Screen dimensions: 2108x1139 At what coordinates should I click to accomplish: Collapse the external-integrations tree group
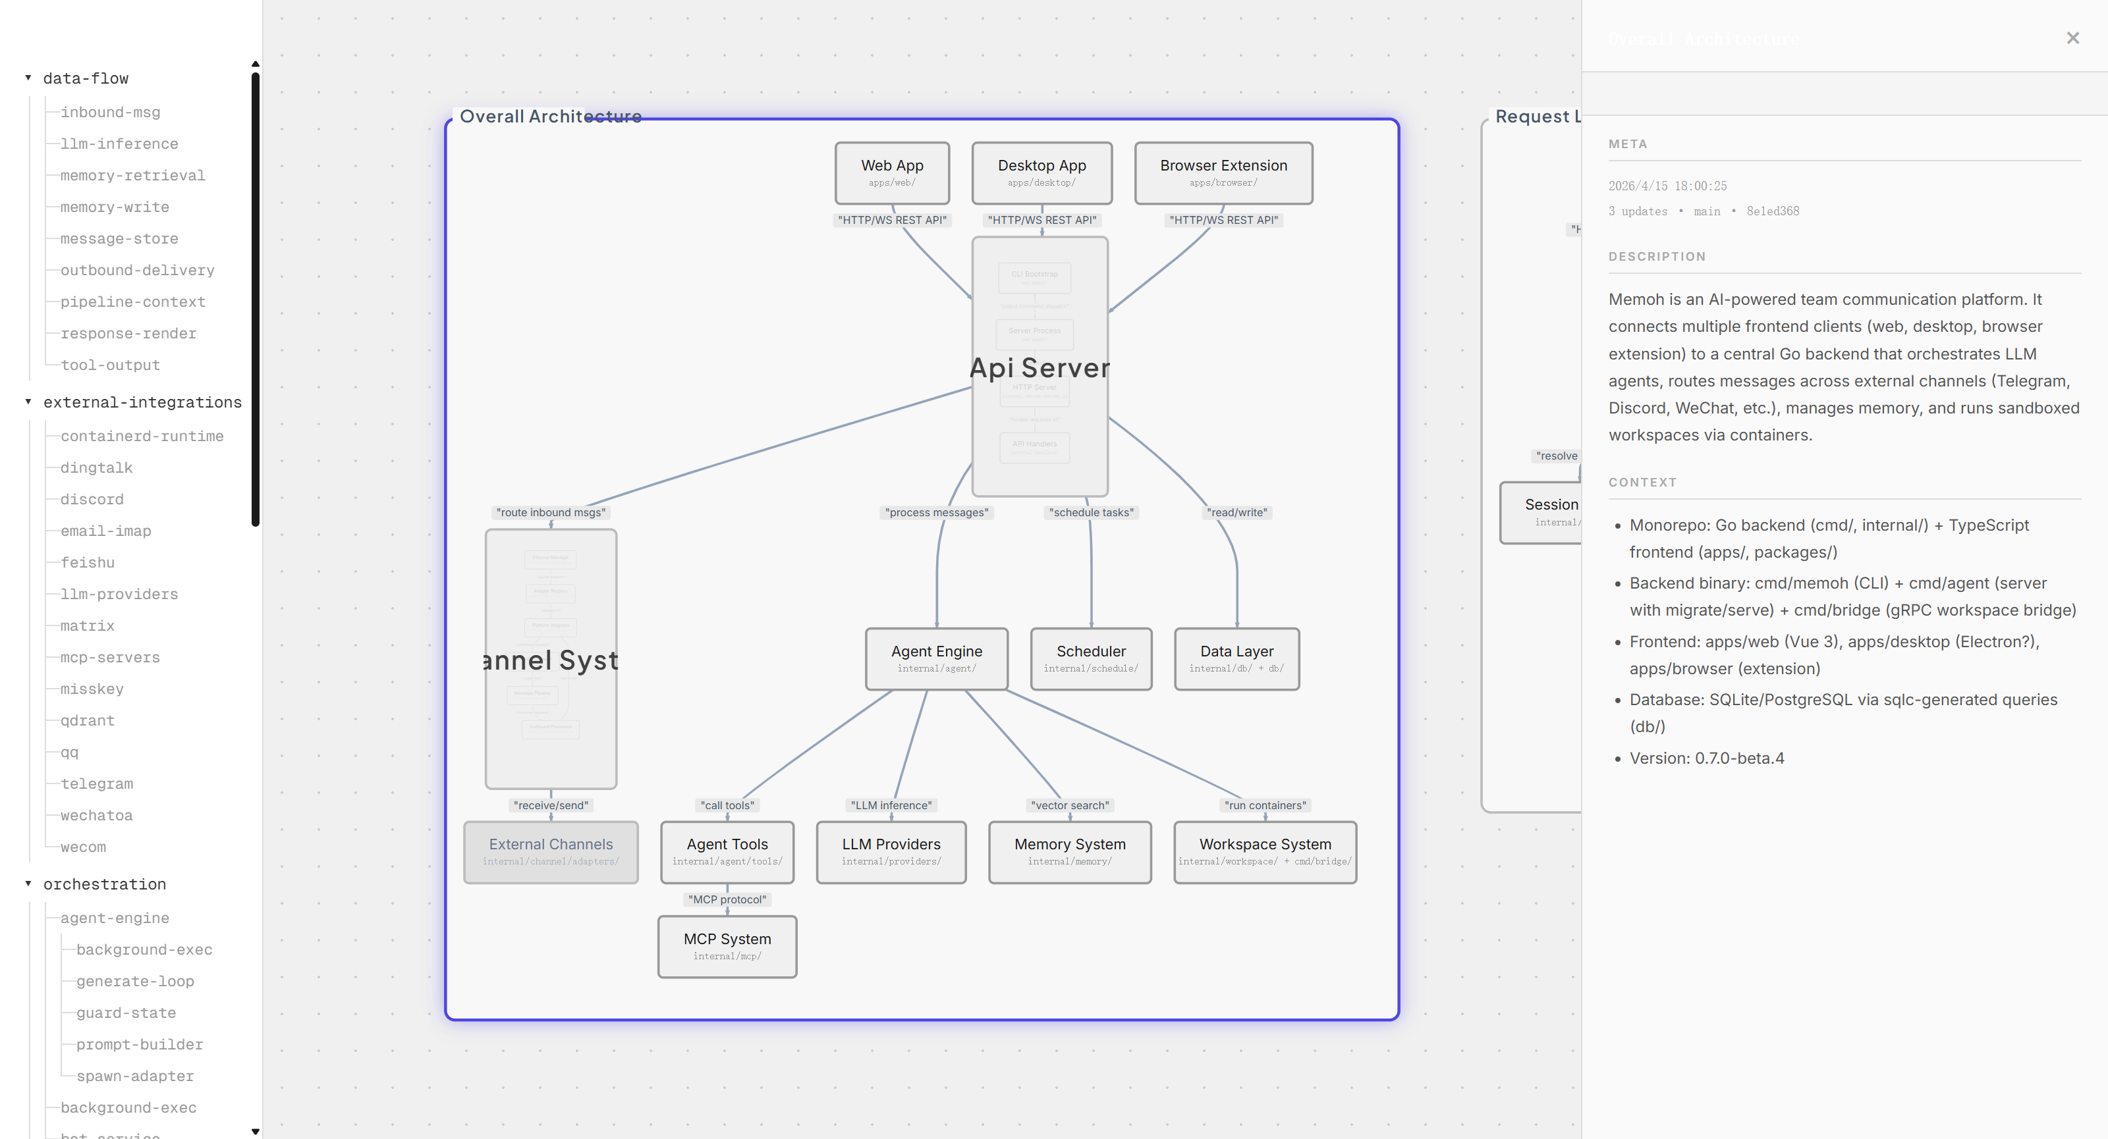coord(28,402)
